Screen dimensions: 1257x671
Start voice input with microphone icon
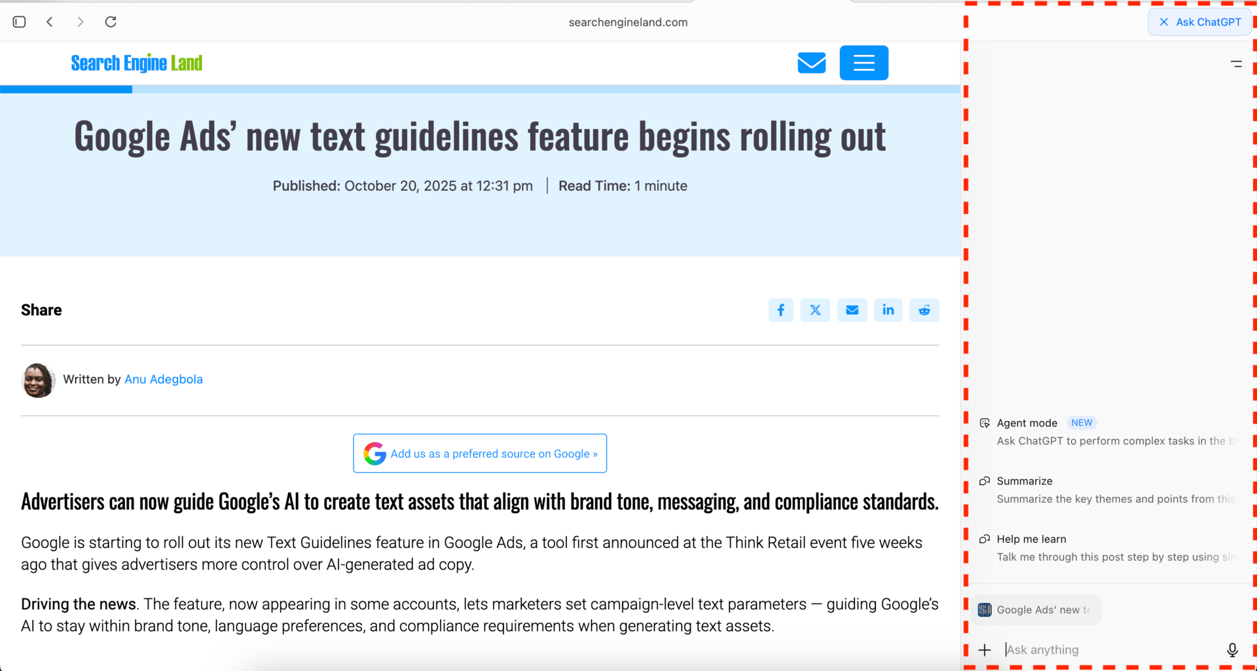tap(1232, 650)
